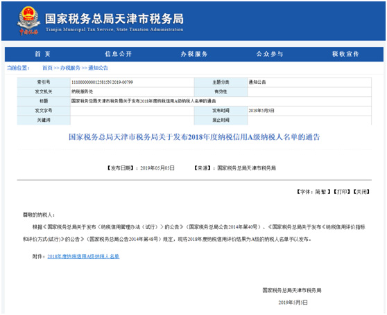Open the 2018年度纳税信用A级纳税人名单 attachment link
Screen dimensions: 387x315
(x=83, y=257)
